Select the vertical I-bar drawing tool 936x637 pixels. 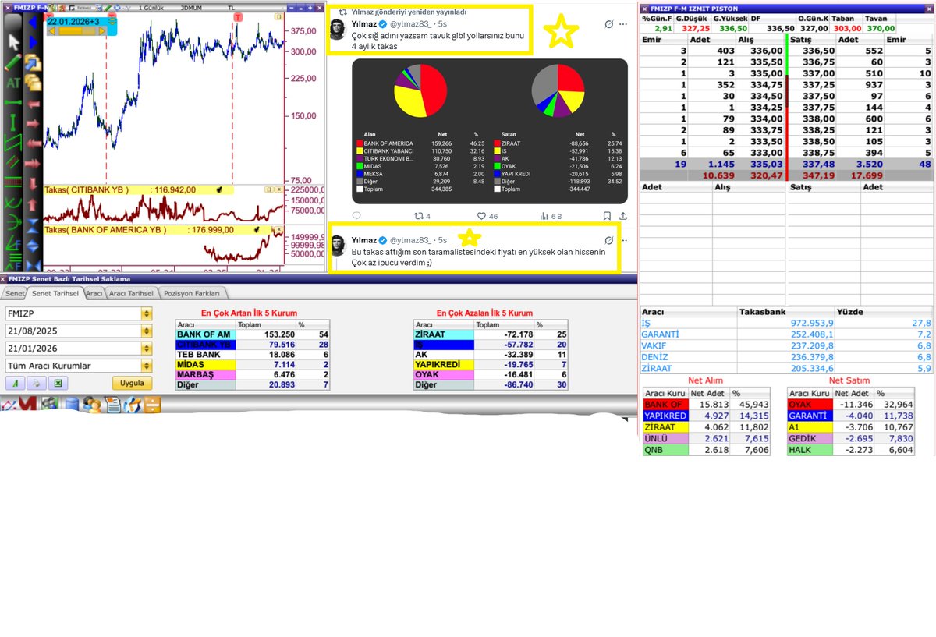pyautogui.click(x=13, y=122)
